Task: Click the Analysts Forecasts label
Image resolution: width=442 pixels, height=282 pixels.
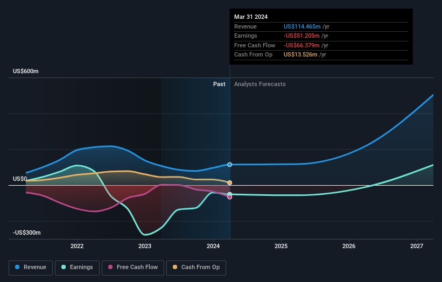Action: [x=260, y=84]
